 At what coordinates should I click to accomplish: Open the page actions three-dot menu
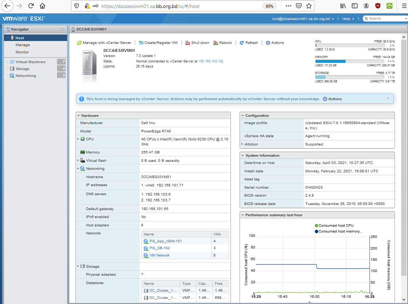pos(288,6)
